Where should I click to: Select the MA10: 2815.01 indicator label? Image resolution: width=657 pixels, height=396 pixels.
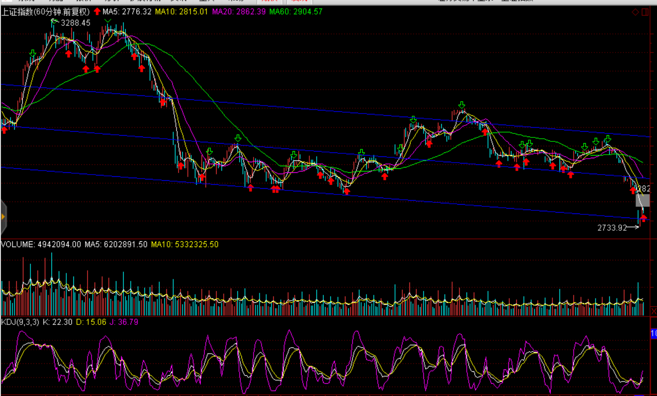(181, 11)
